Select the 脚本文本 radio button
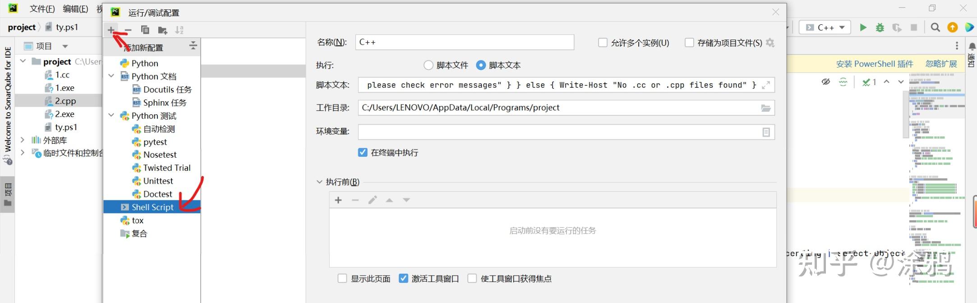 [481, 65]
